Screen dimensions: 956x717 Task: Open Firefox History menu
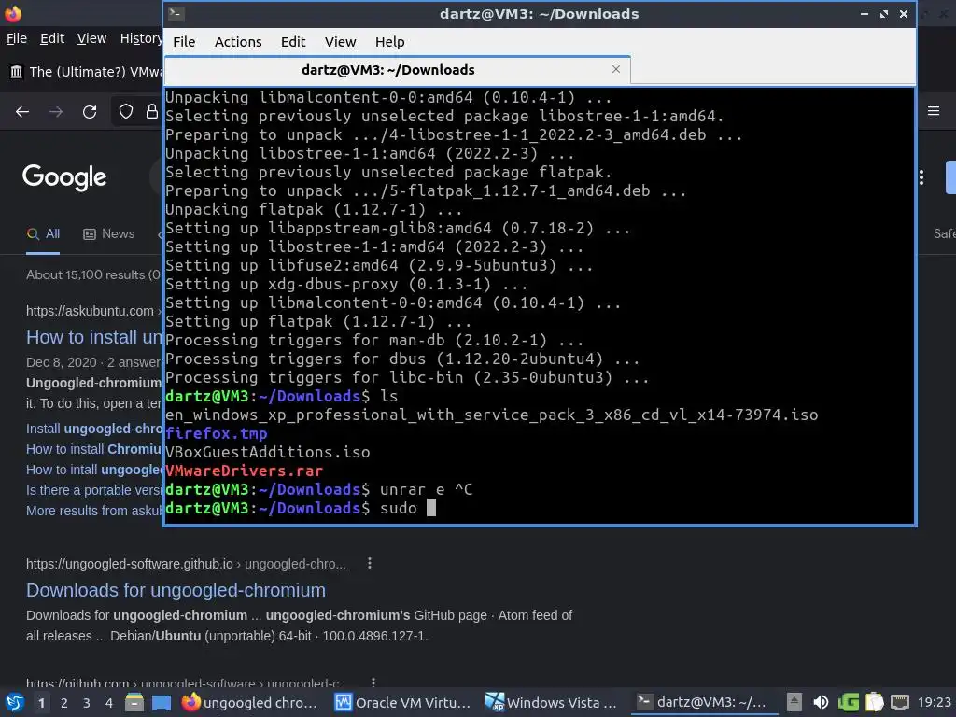click(x=141, y=37)
